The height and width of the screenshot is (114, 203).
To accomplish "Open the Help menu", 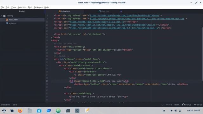I will 47,7.
